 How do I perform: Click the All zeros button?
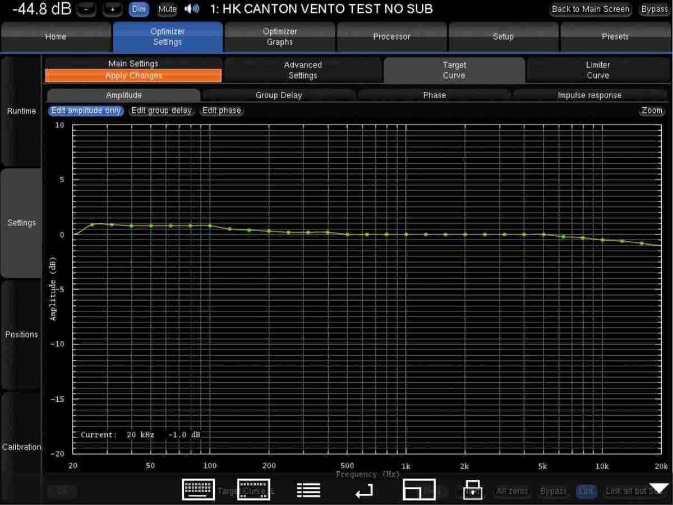pyautogui.click(x=512, y=491)
